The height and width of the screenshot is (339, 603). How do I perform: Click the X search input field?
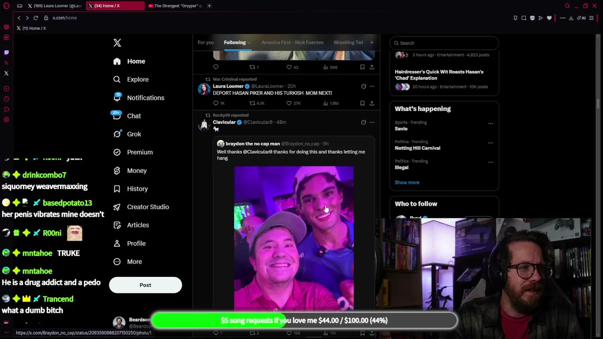[444, 43]
